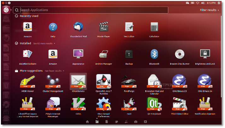Viewport: 225px width, 128px height.
Task: Collapse via See fewer results
Action: (55, 71)
